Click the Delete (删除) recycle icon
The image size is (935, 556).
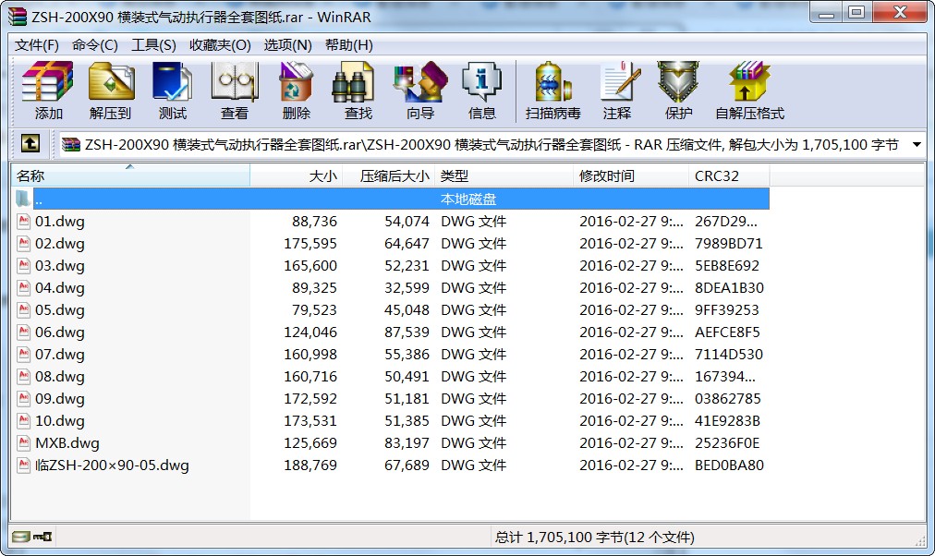pyautogui.click(x=297, y=91)
